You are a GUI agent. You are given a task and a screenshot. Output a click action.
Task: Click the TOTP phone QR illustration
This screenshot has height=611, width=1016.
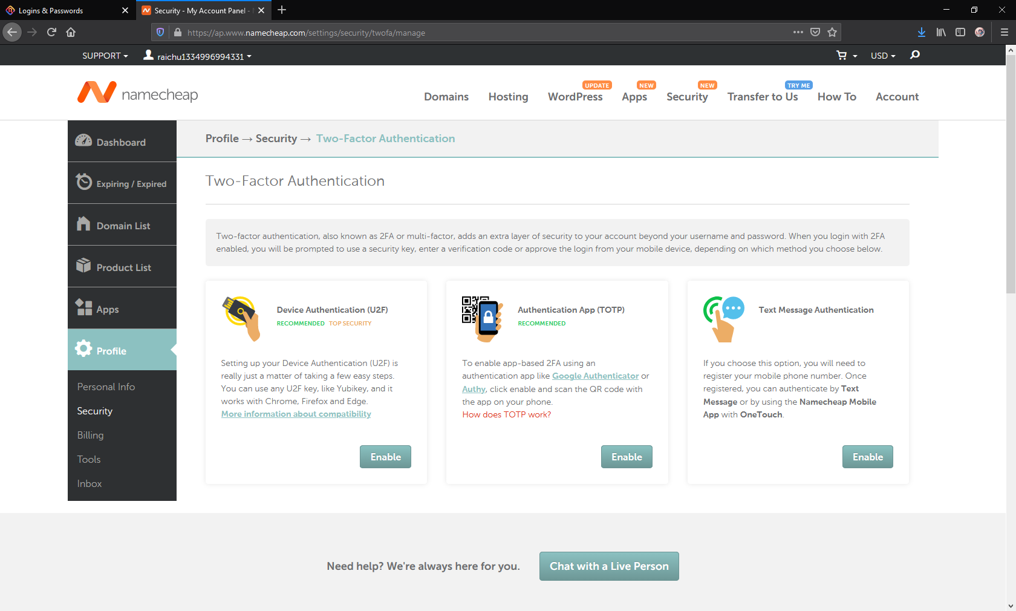483,318
